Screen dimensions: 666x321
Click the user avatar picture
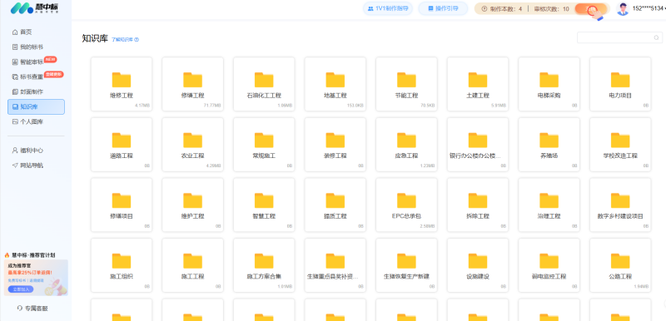[623, 9]
